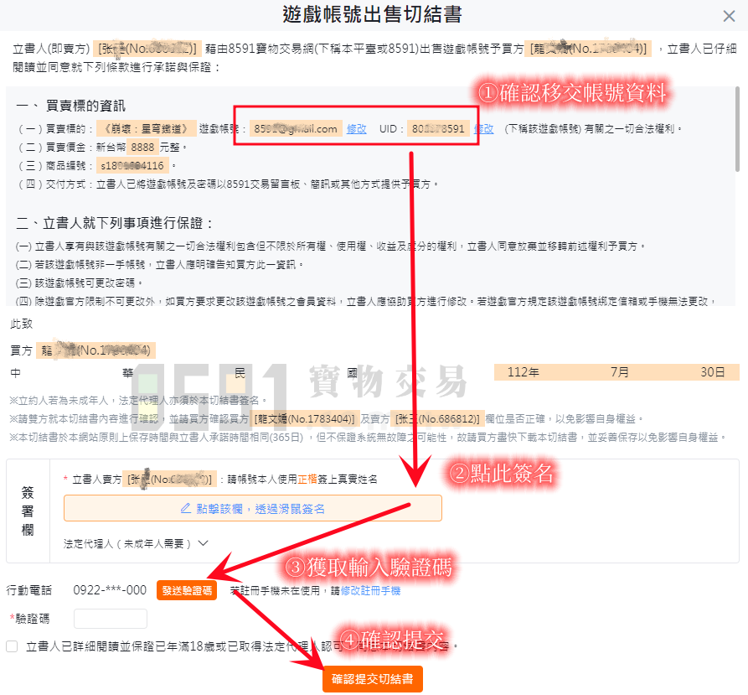The width and height of the screenshot is (748, 695).
Task: Click clause (三) 該遊戲帳號可更改密碼
Action: tap(80, 283)
